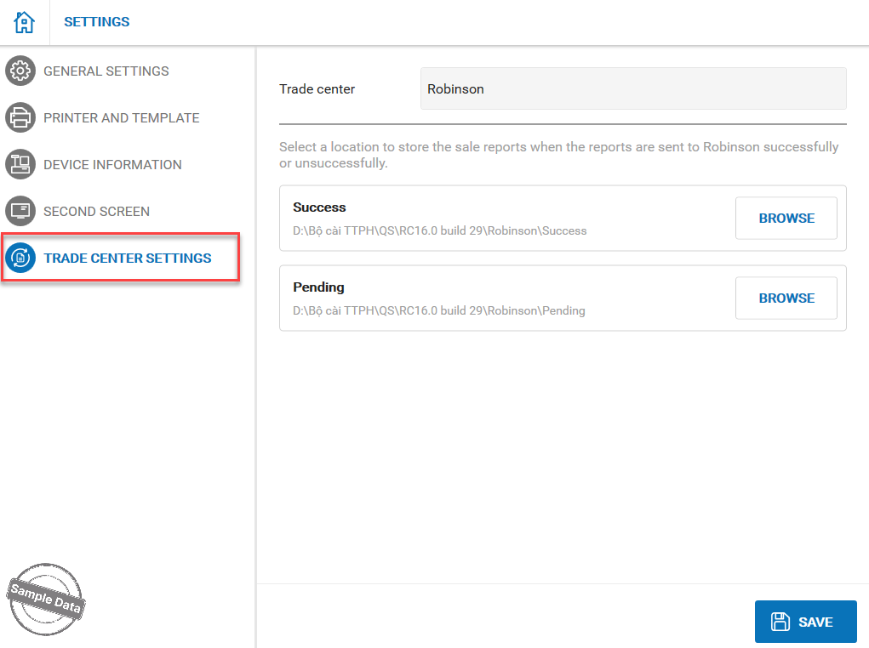869x648 pixels.
Task: Open DEVICE INFORMATION menu label
Action: point(112,165)
